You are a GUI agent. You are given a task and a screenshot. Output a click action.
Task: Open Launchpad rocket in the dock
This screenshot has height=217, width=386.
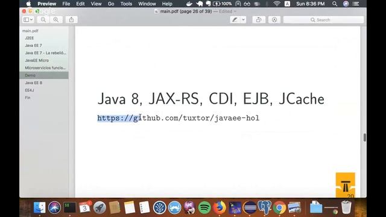100,207
